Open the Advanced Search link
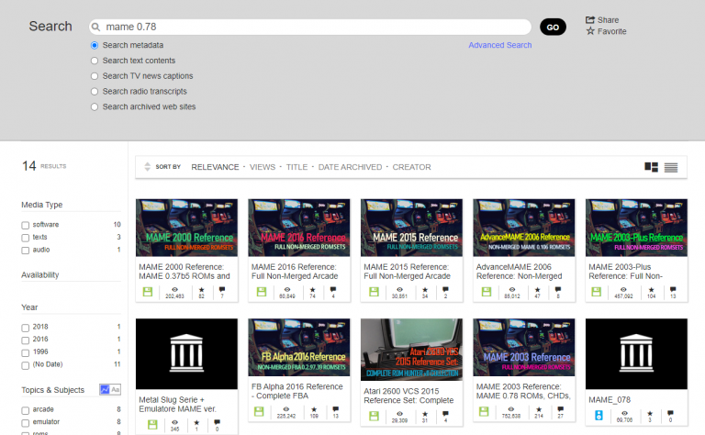 pos(499,45)
